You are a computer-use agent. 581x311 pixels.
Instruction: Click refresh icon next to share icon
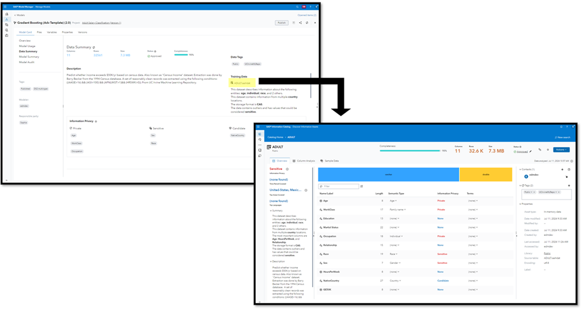click(x=307, y=23)
